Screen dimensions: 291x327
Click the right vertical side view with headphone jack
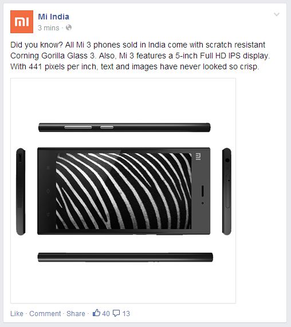click(227, 191)
